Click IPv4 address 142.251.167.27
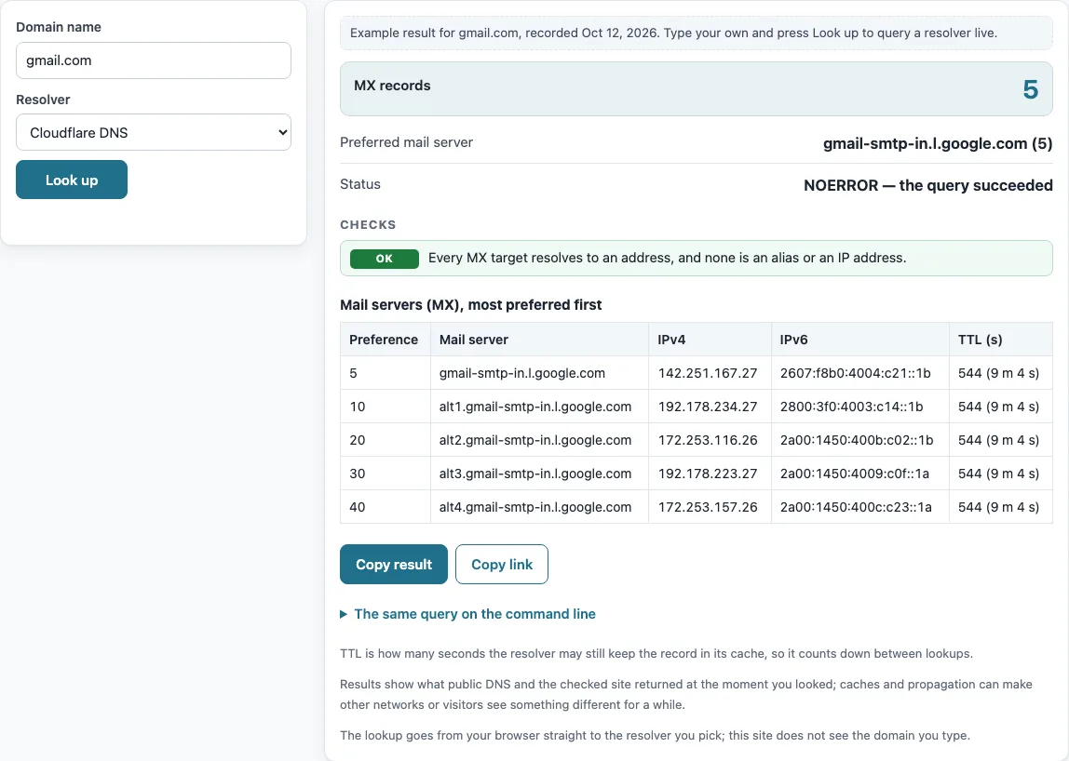 pyautogui.click(x=708, y=373)
